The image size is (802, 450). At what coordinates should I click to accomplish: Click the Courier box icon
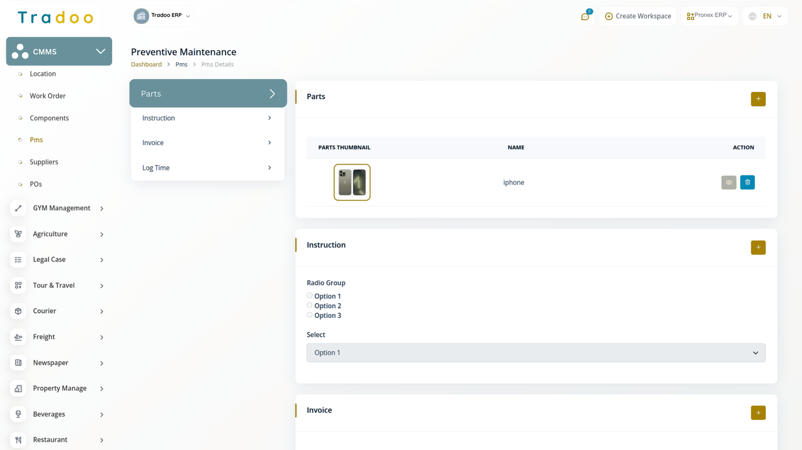pyautogui.click(x=19, y=311)
